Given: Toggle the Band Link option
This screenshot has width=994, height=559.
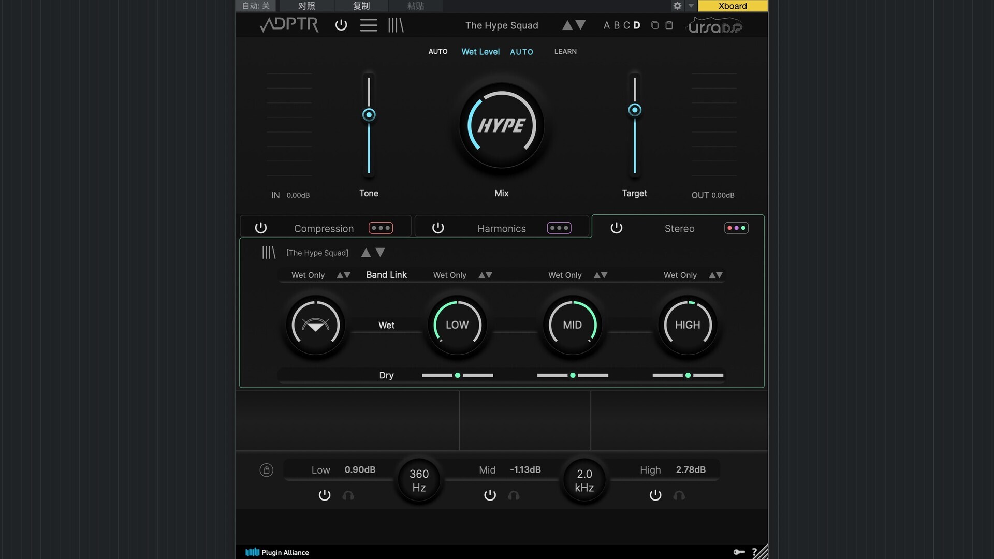Looking at the screenshot, I should (x=386, y=275).
